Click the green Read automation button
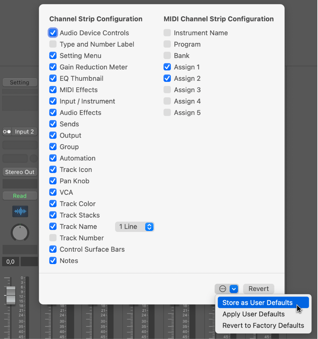Viewport: 318px width, 339px height. (x=19, y=196)
